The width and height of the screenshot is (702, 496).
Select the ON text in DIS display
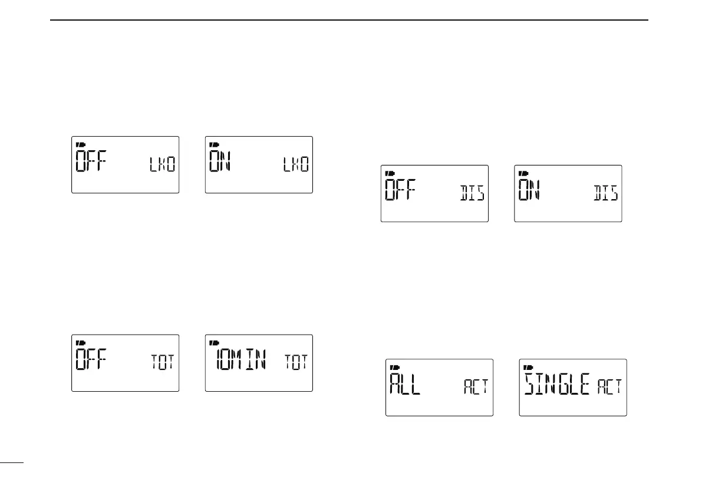[529, 190]
